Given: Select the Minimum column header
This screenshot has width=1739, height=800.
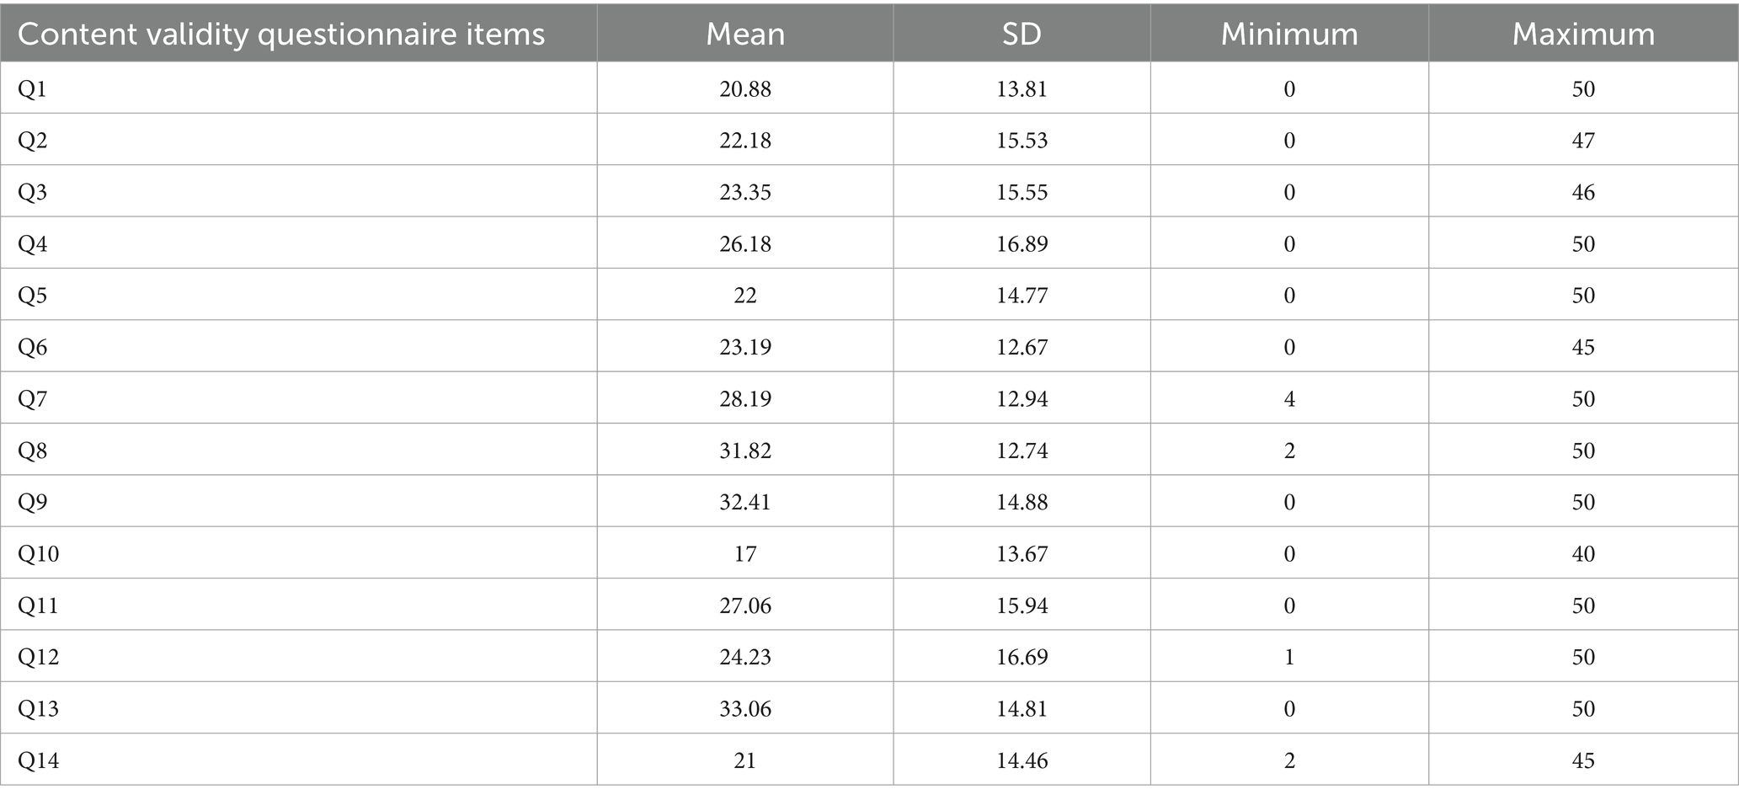Looking at the screenshot, I should (1289, 34).
